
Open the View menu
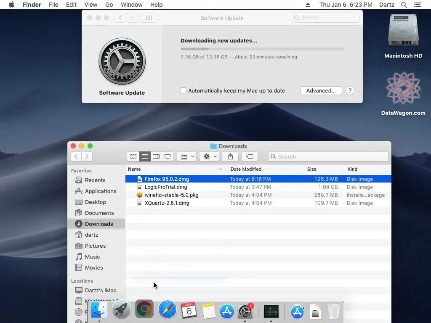(91, 5)
